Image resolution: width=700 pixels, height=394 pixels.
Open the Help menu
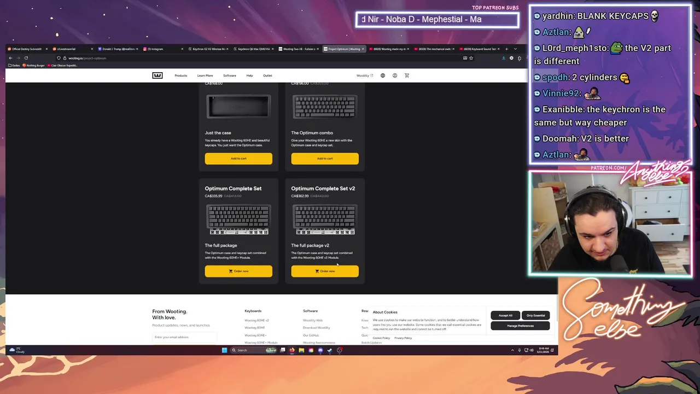pyautogui.click(x=249, y=76)
